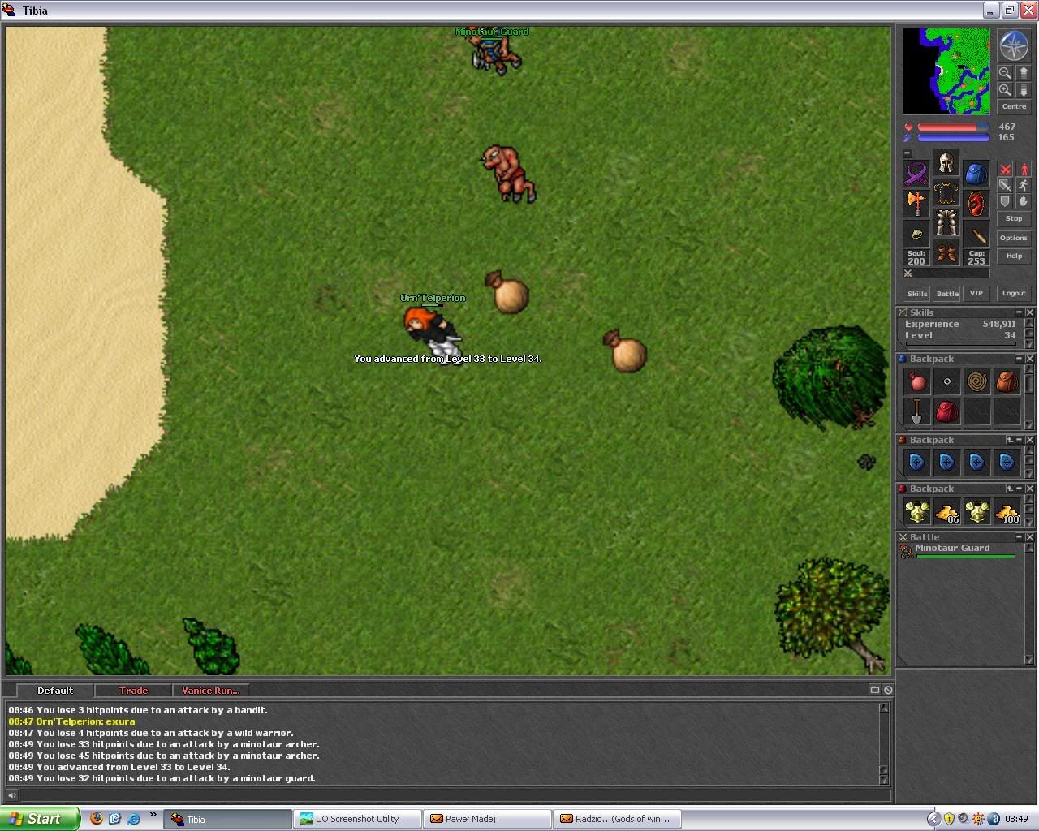Viewport: 1039px width, 831px height.
Task: Enable defensive fight mode
Action: click(1005, 201)
